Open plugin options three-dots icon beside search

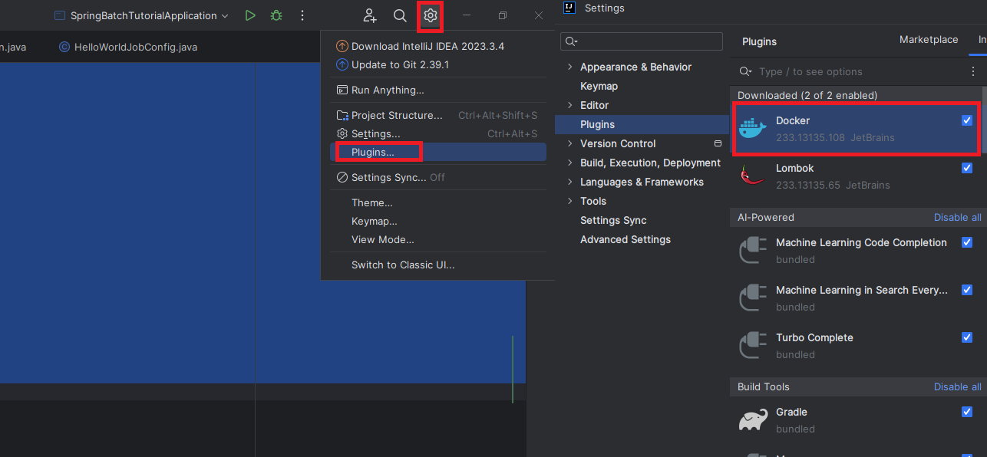tap(974, 71)
